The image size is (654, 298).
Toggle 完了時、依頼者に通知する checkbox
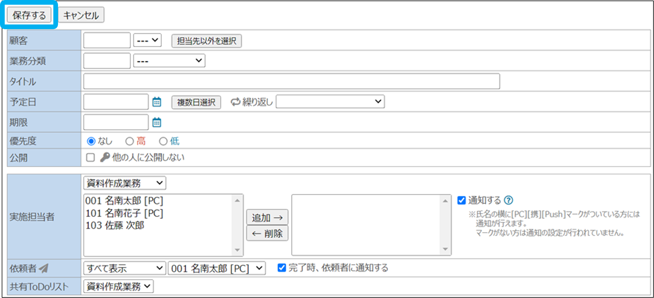point(282,268)
